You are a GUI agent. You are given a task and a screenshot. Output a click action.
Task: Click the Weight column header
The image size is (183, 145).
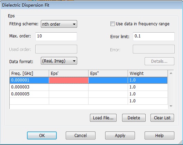(x=148, y=74)
